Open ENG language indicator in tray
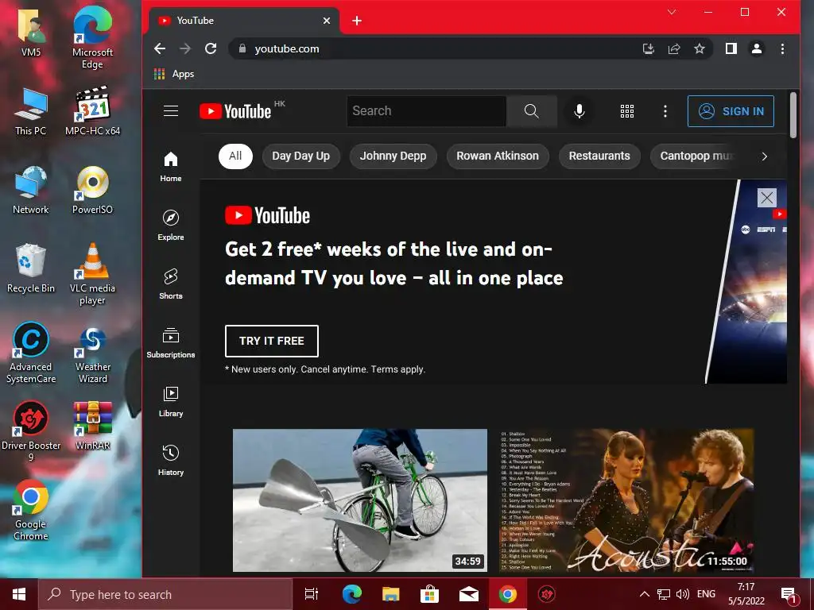 (706, 594)
